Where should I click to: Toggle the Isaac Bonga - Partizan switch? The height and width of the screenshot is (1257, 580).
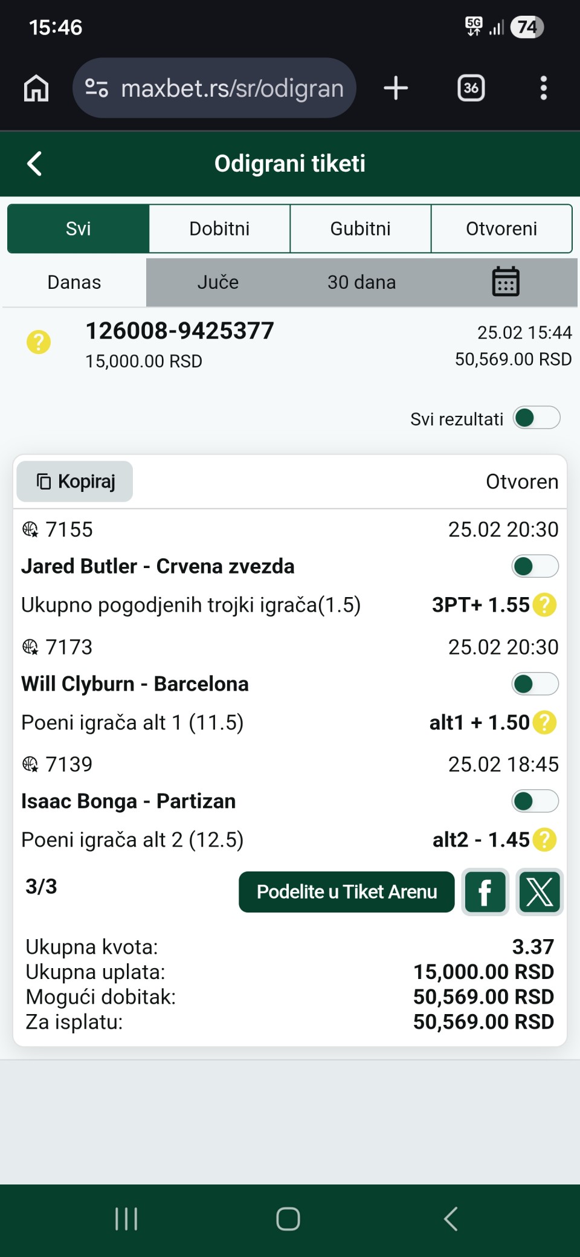point(535,801)
